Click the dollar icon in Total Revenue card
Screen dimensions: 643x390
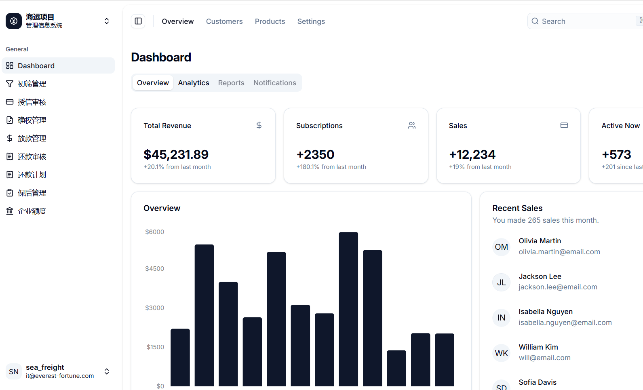259,125
